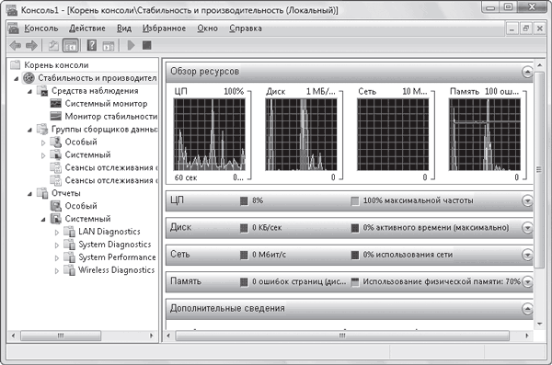552x365 pixels.
Task: Expand the System Diagnostics node
Action: click(57, 245)
